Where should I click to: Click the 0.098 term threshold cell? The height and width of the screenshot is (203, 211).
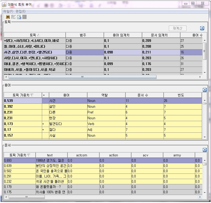pyautogui.click(x=123, y=52)
